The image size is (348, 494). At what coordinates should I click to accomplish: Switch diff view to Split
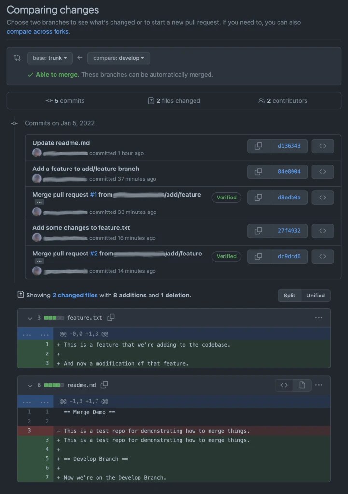click(x=290, y=296)
